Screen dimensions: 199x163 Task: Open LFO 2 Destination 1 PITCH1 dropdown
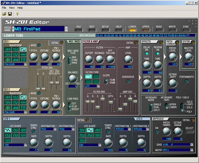click(x=129, y=129)
